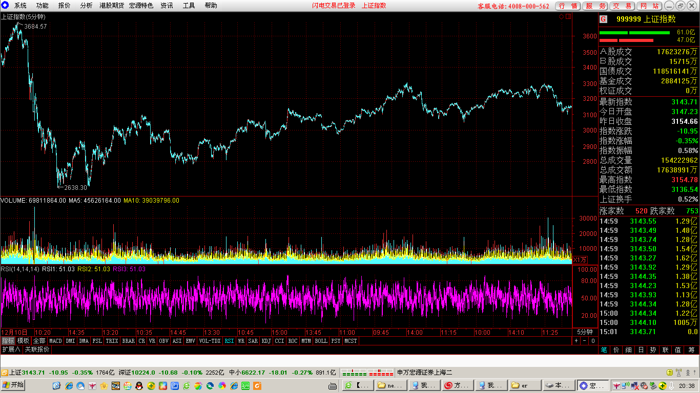Open the 系统 menu
Image resolution: width=700 pixels, height=393 pixels.
20,6
